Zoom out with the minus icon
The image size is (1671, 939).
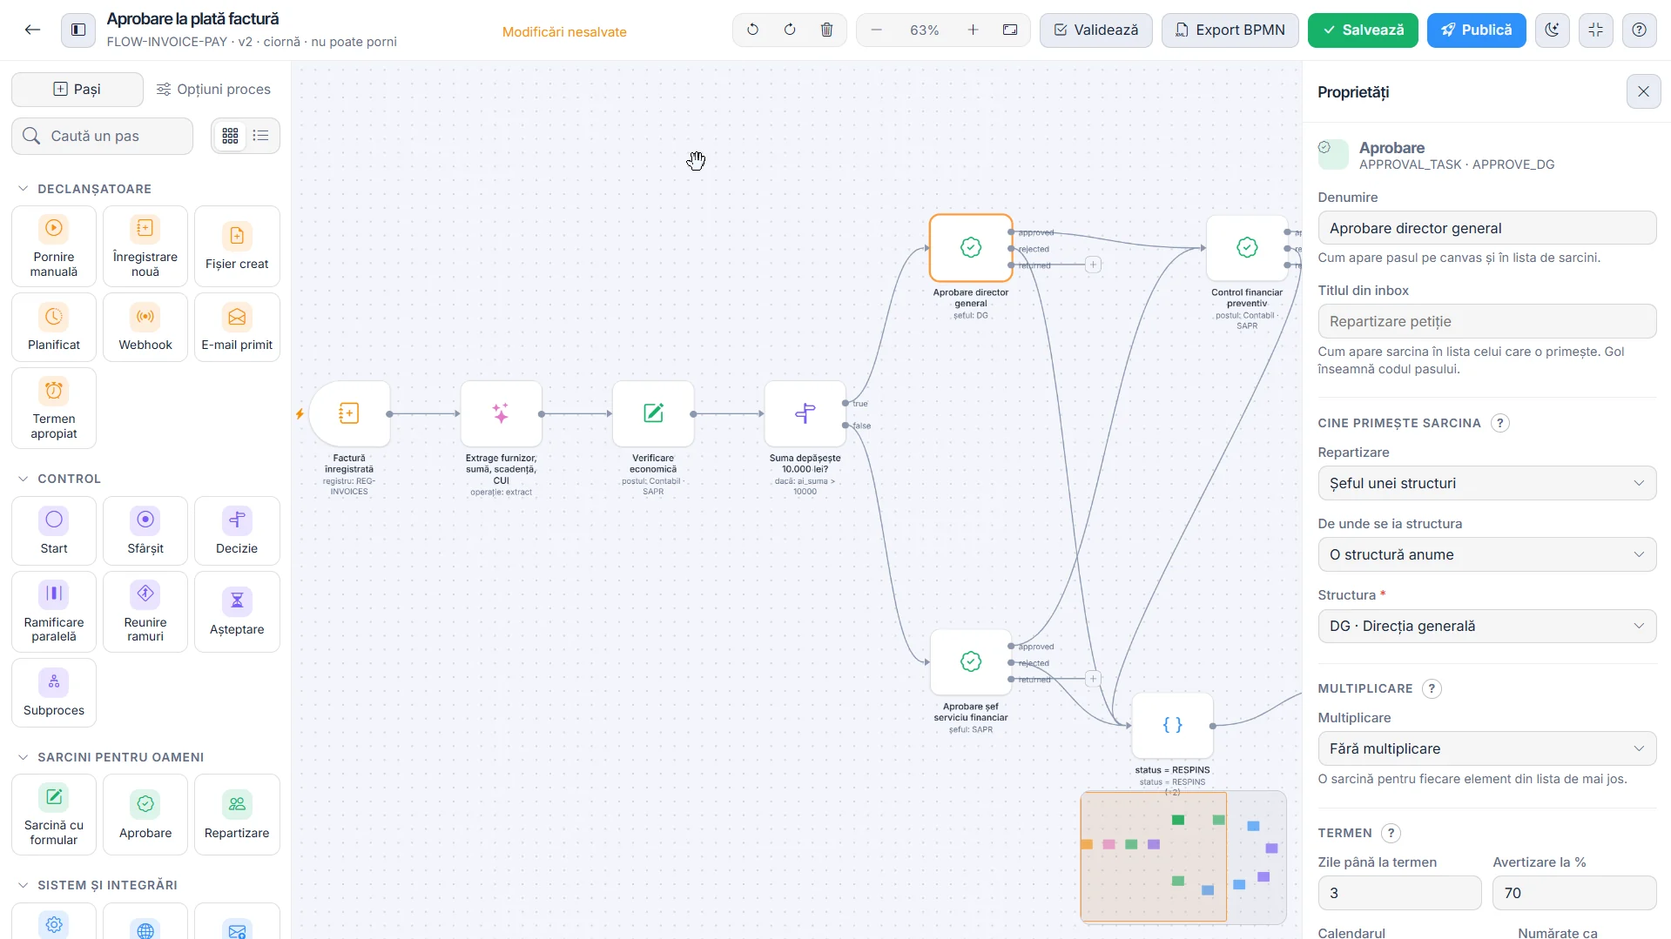877,30
